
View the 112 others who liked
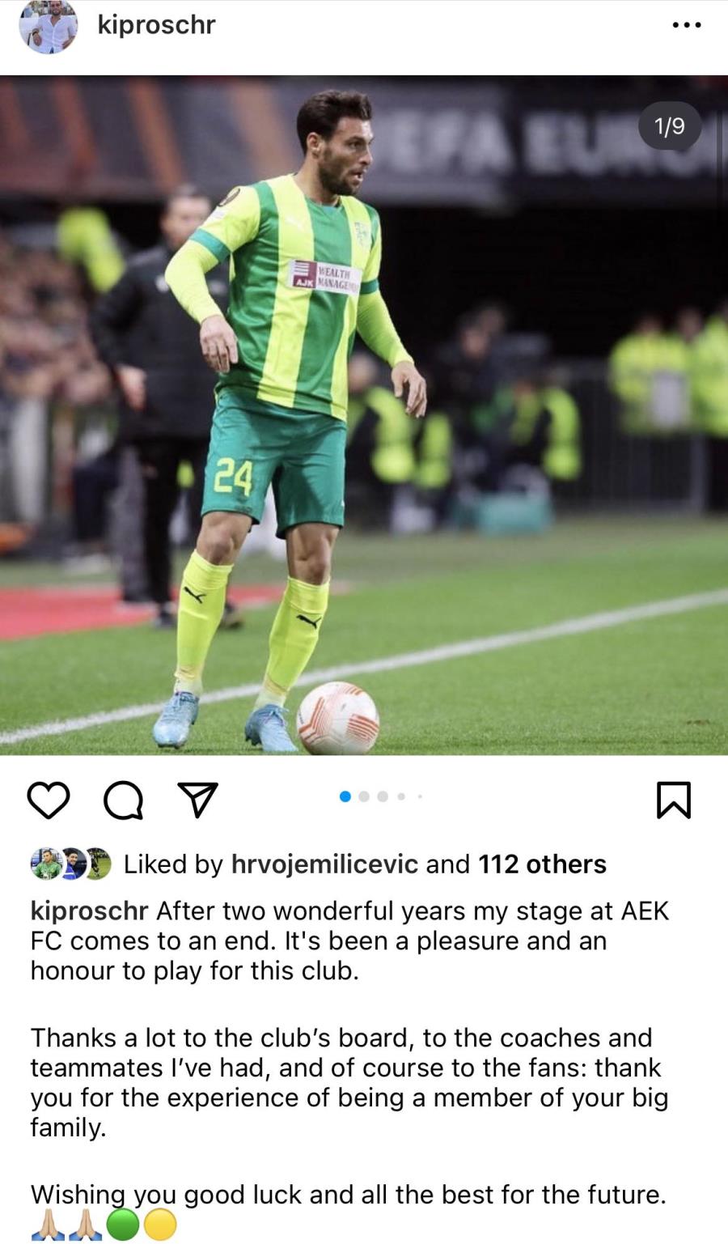tap(542, 864)
